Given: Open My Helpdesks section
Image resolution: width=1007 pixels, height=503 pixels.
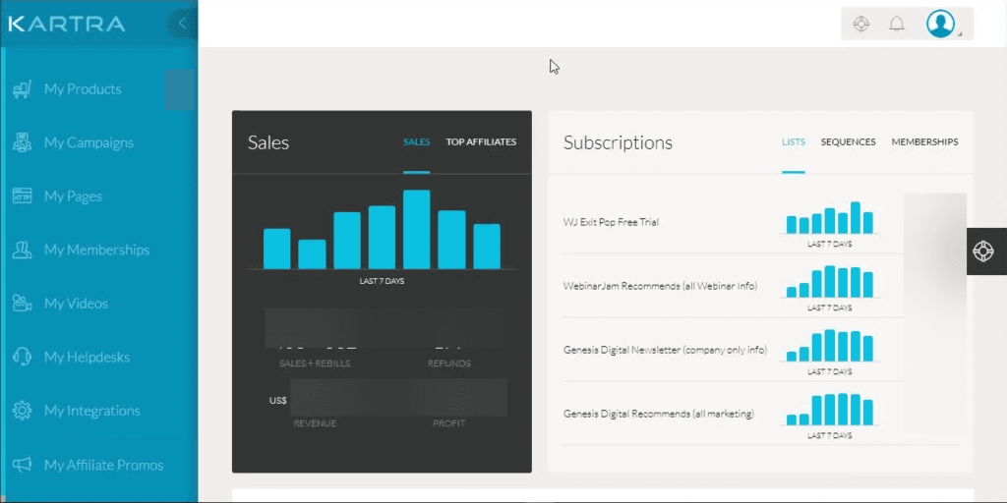Looking at the screenshot, I should 87,357.
